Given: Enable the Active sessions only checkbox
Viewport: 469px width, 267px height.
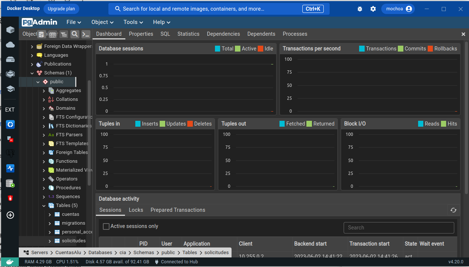Looking at the screenshot, I should (106, 226).
